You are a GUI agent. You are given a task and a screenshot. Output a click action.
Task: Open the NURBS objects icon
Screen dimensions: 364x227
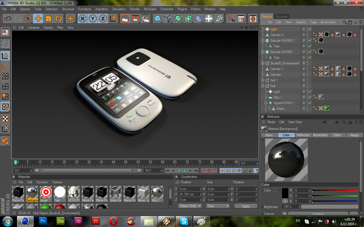[x=178, y=19]
